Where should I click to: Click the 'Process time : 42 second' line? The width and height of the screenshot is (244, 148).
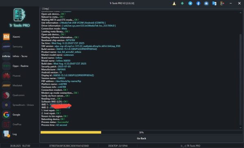(54, 125)
